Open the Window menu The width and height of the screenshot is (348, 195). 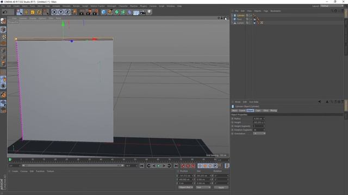(x=171, y=6)
